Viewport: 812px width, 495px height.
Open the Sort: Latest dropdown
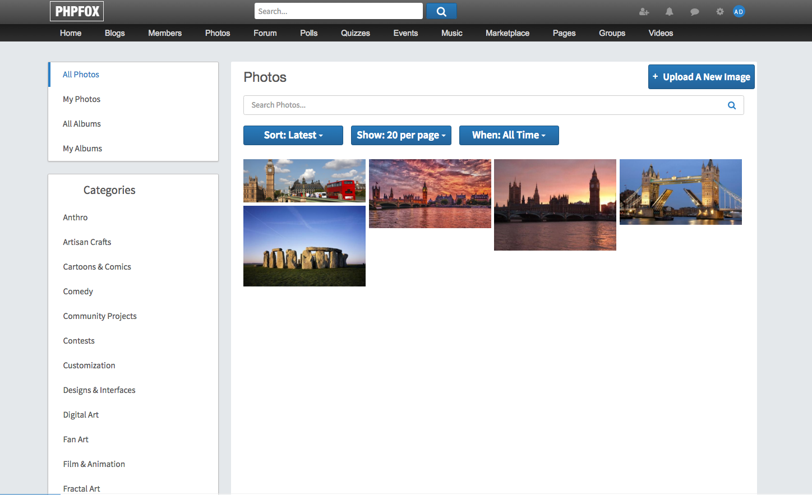pos(293,135)
